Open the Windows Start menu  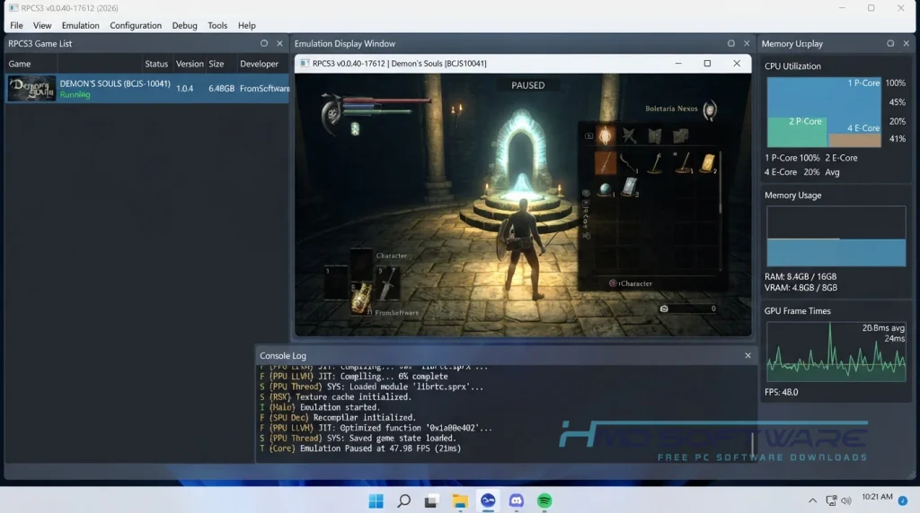376,500
